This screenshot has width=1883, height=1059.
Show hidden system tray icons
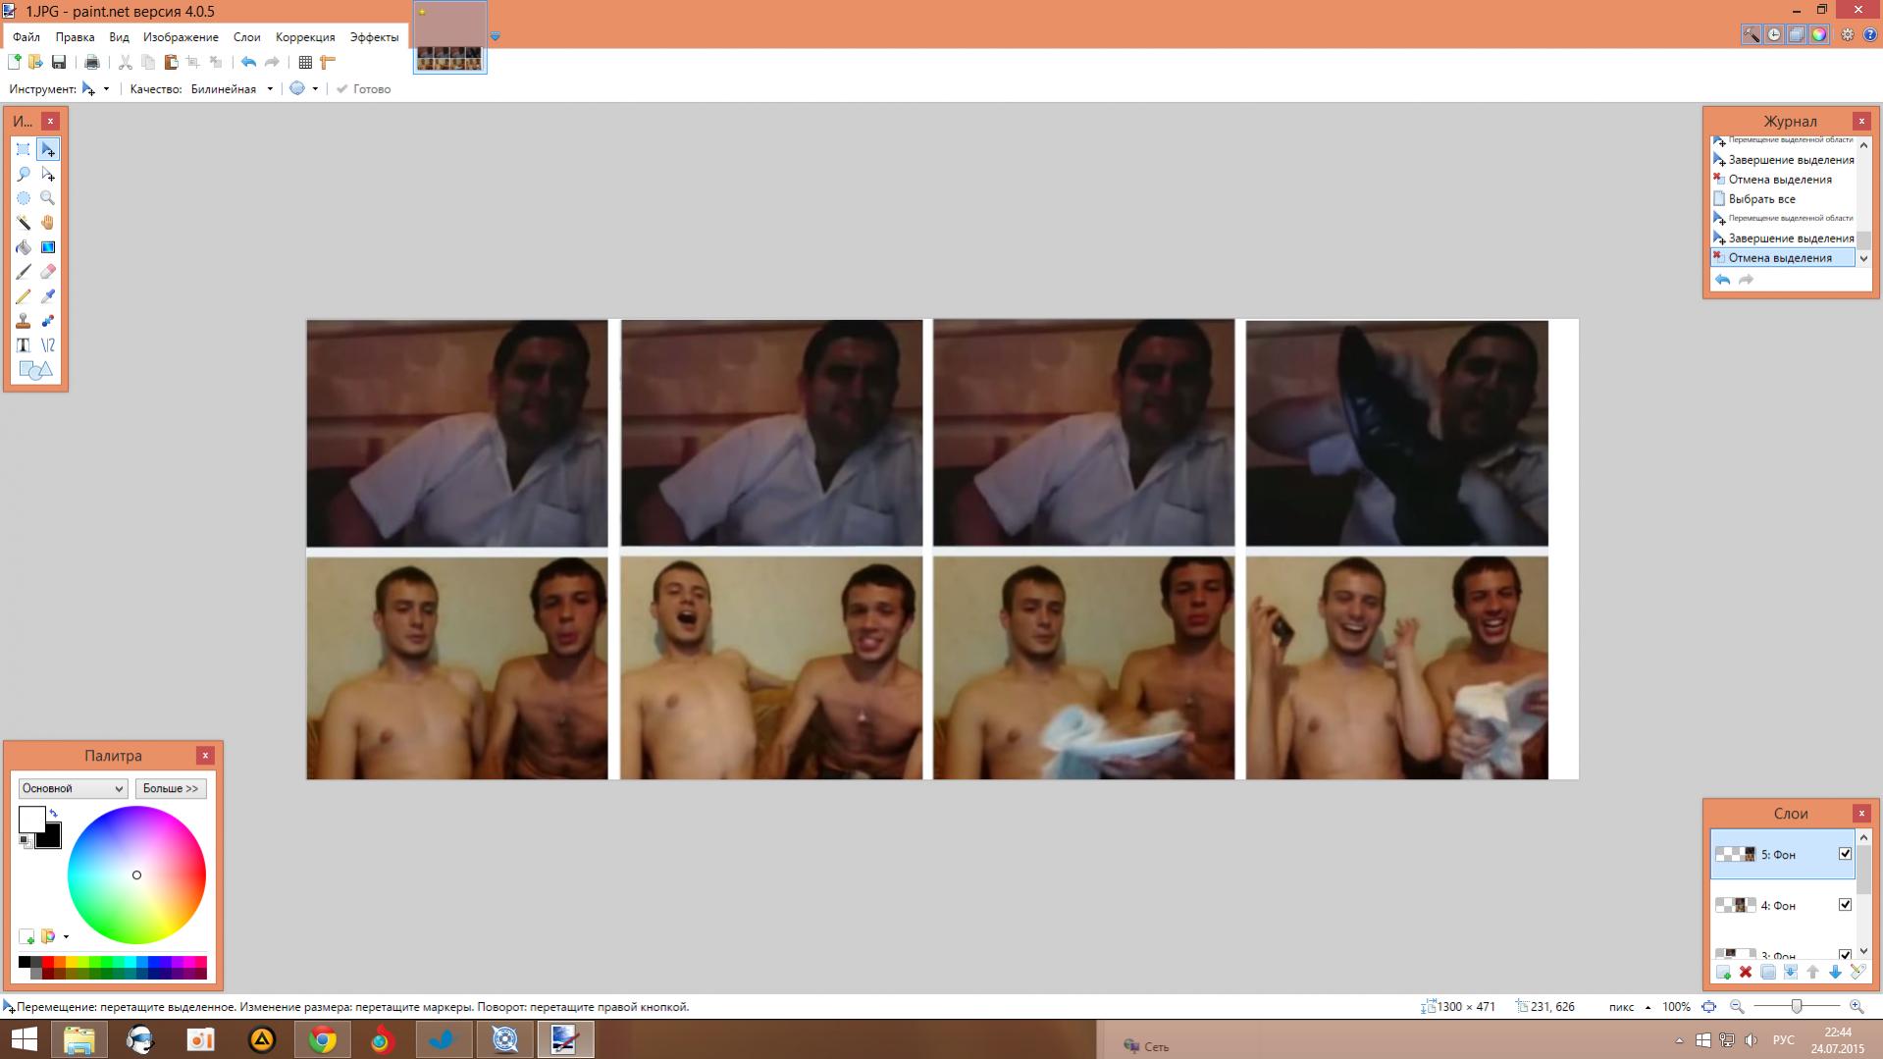pos(1678,1040)
